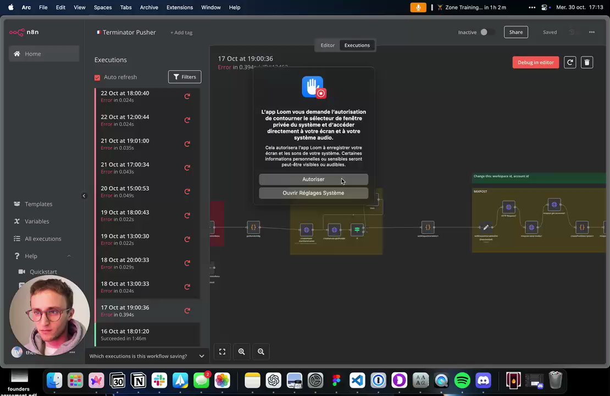Open the Filters dropdown
Image resolution: width=610 pixels, height=396 pixels.
185,76
